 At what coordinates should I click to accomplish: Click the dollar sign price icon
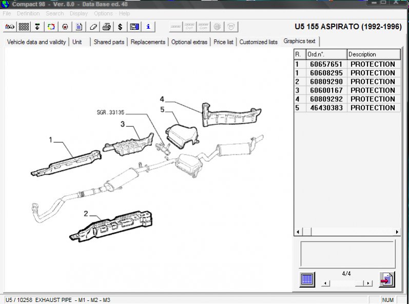(120, 27)
